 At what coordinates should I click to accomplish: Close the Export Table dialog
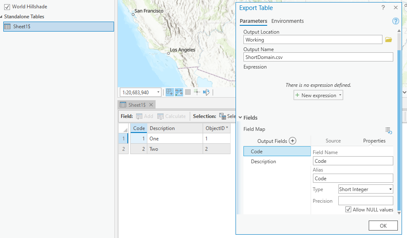tap(396, 8)
